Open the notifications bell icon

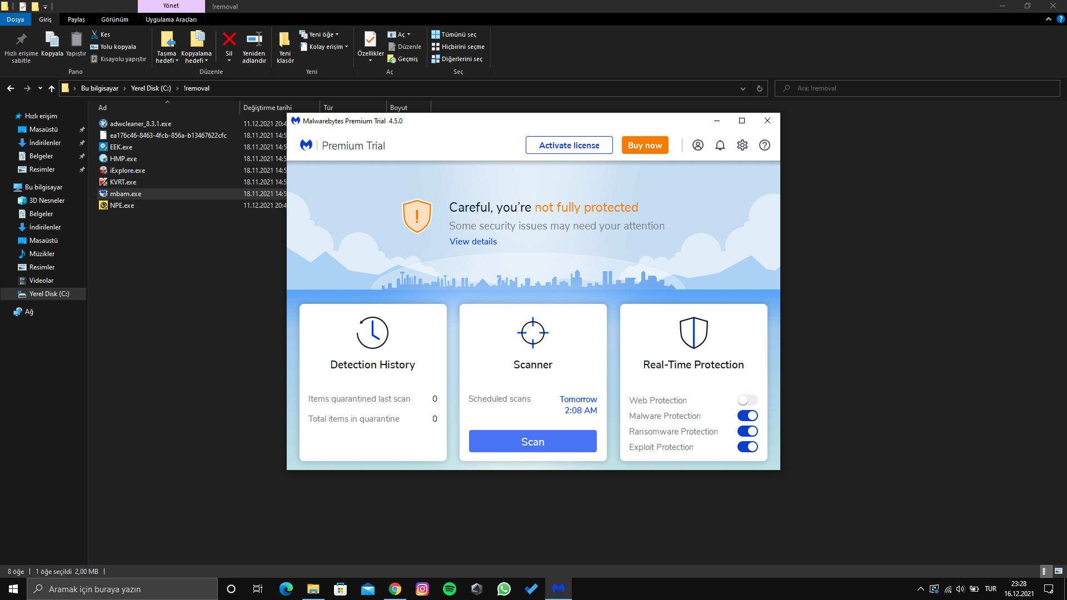(720, 145)
